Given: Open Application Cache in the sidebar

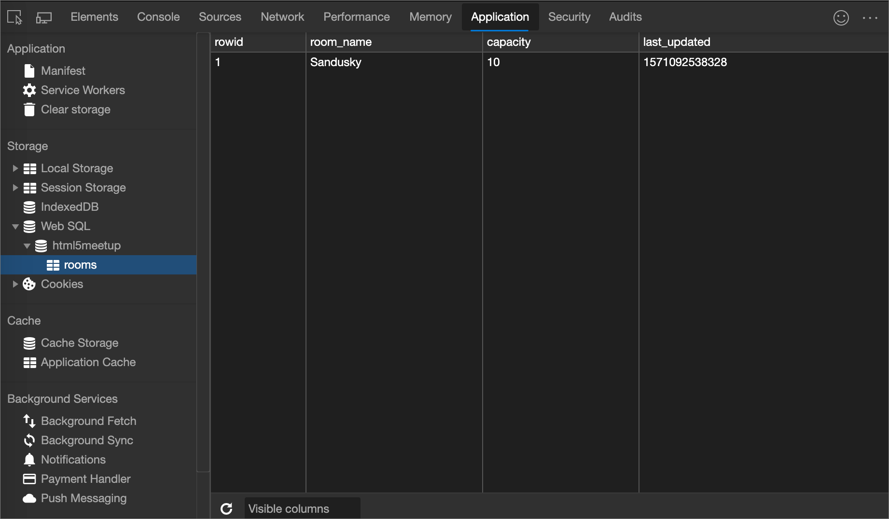Looking at the screenshot, I should 88,362.
